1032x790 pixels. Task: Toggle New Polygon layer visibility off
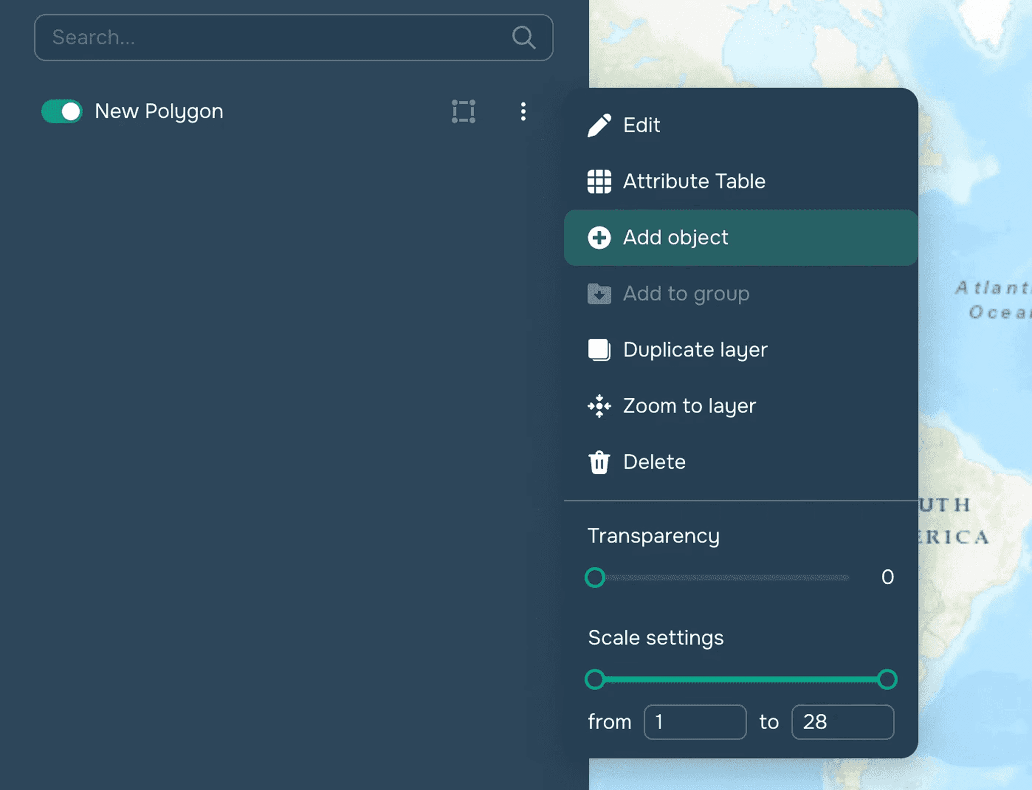tap(62, 111)
